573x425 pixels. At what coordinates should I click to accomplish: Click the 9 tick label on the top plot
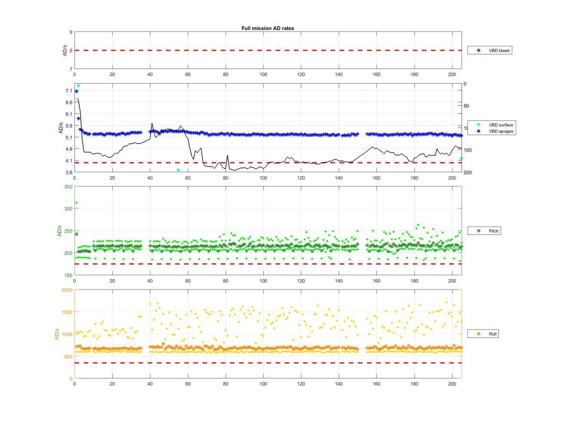71,33
